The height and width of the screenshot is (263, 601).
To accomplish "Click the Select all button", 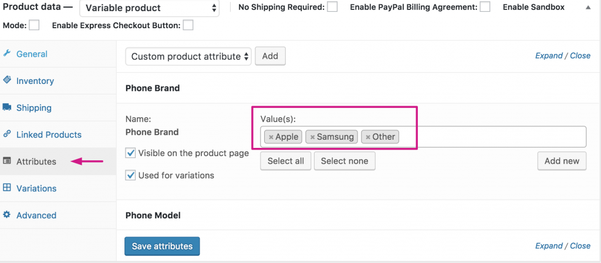I will [x=286, y=161].
